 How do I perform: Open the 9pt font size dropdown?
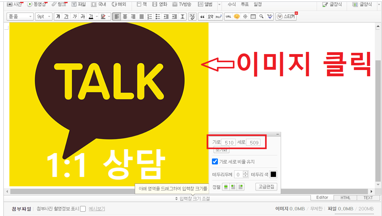pos(43,17)
